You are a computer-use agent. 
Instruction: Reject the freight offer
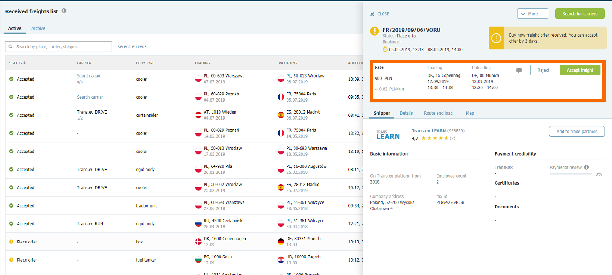pos(543,70)
